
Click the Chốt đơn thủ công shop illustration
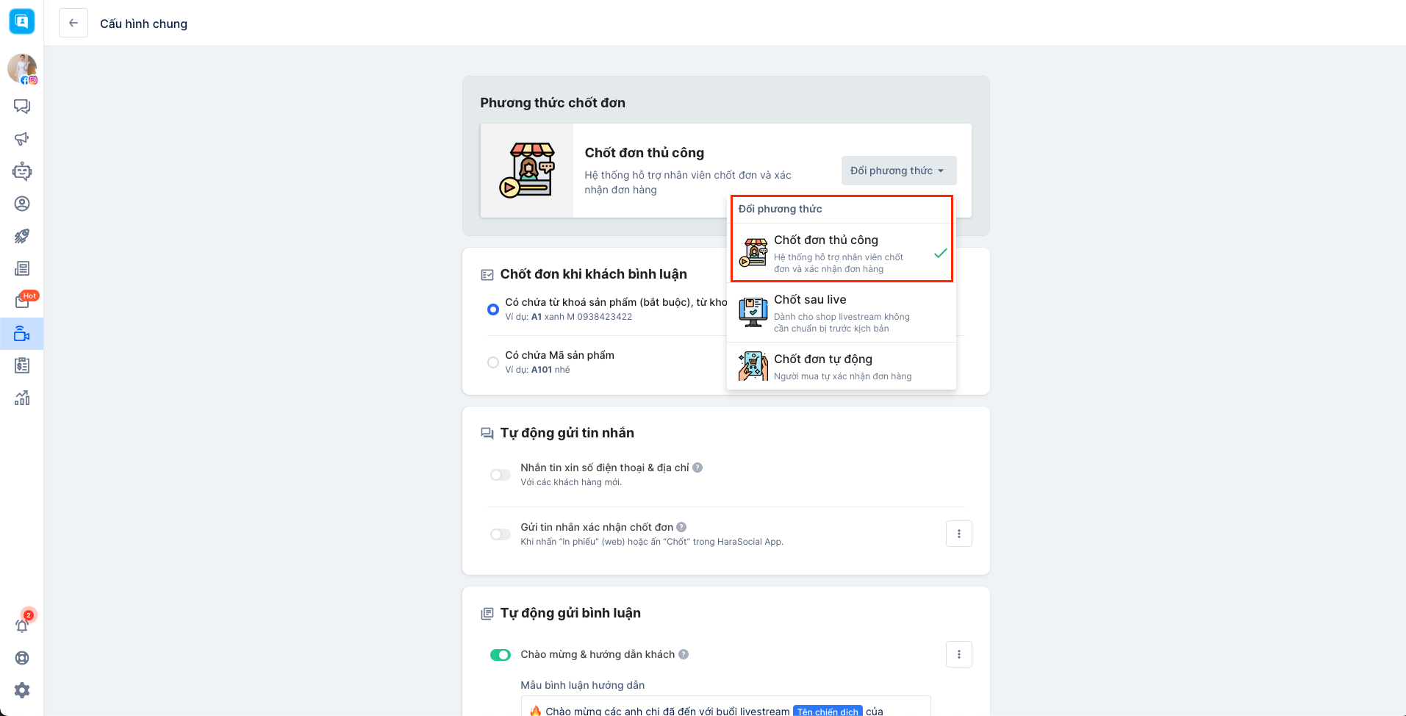tap(527, 171)
